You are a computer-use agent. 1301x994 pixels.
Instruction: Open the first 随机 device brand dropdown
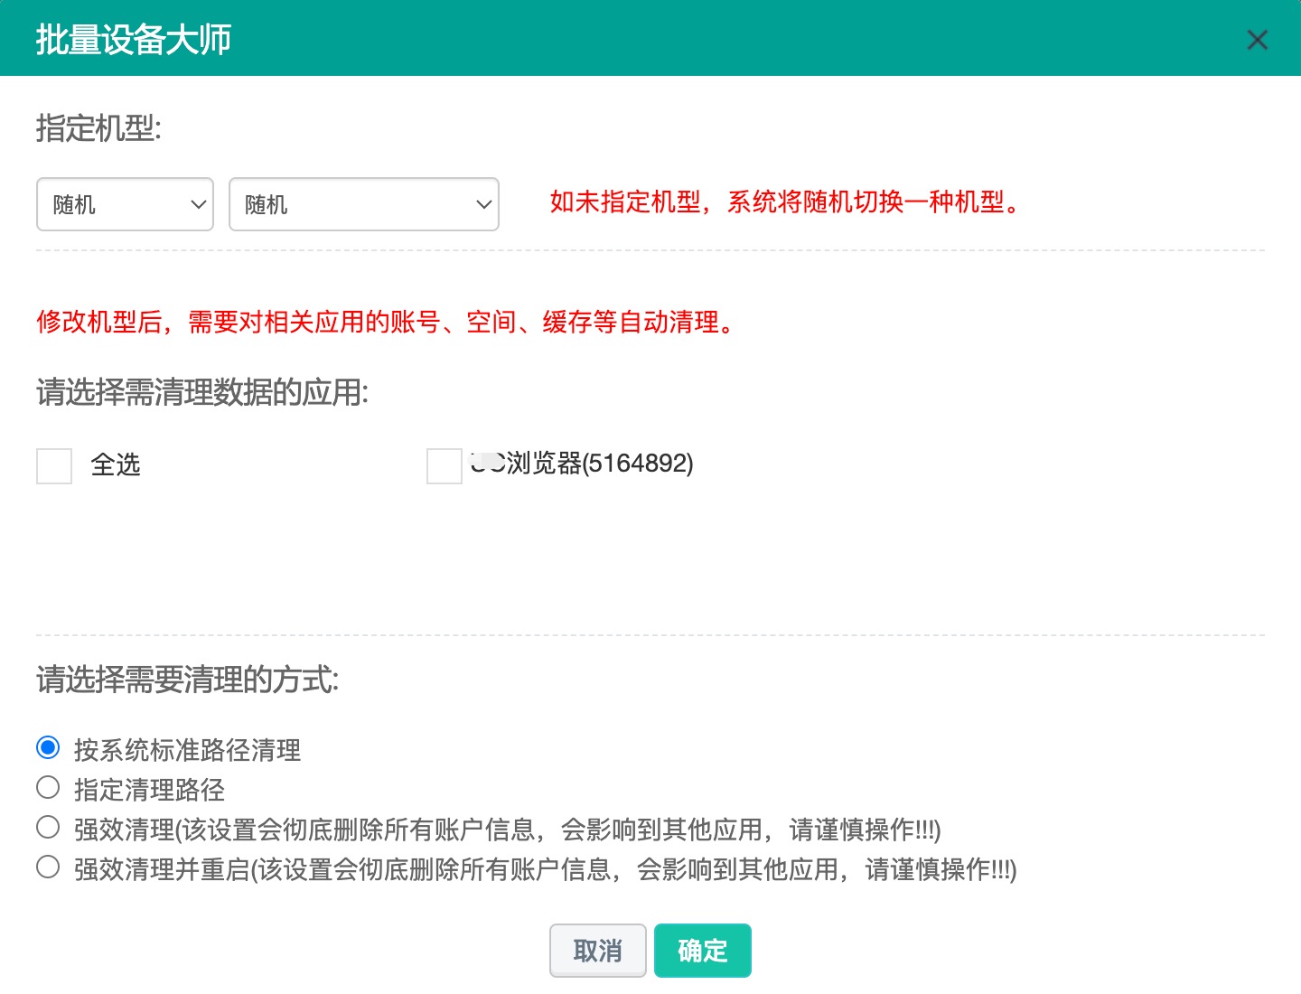(x=125, y=204)
